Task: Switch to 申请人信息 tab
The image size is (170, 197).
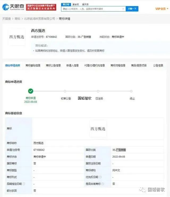Action: pyautogui.click(x=73, y=65)
